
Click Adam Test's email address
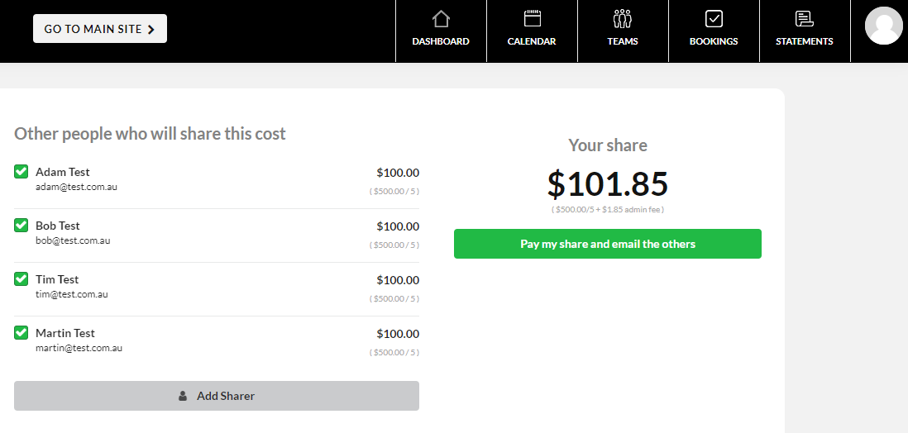(76, 187)
